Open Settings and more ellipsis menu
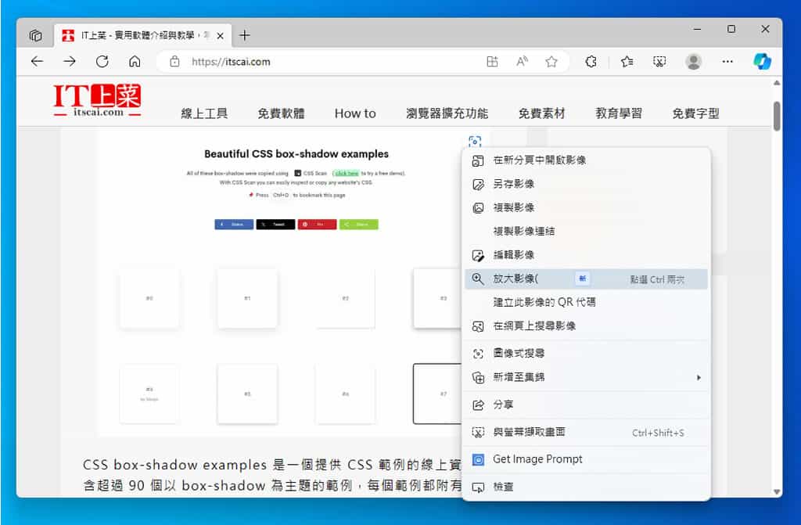The image size is (801, 525). [x=727, y=62]
